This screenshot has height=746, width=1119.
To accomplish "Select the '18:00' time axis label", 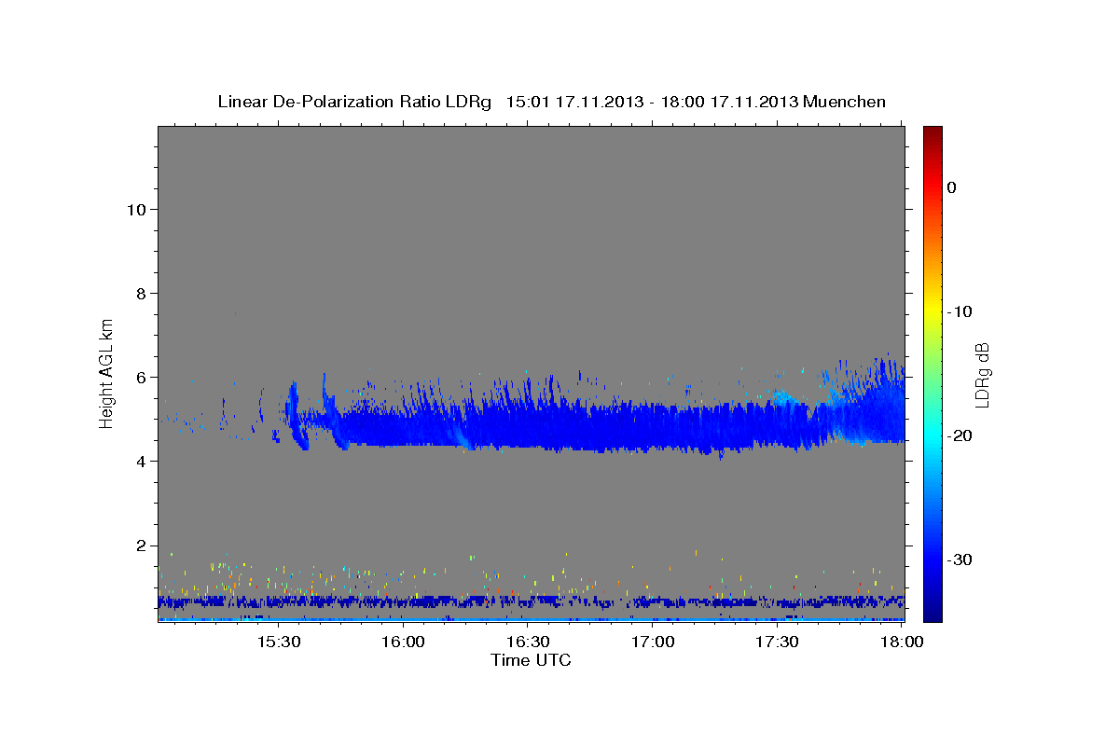I will pos(903,642).
